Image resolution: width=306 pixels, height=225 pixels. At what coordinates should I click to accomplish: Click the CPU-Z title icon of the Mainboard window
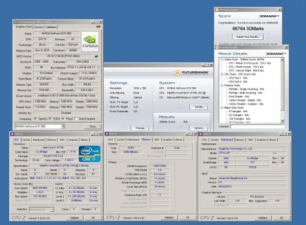[x=200, y=134]
